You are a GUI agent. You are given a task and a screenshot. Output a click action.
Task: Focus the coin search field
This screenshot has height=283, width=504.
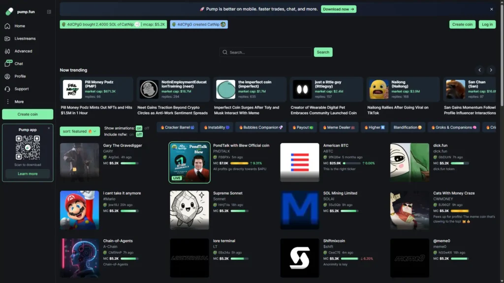[265, 52]
